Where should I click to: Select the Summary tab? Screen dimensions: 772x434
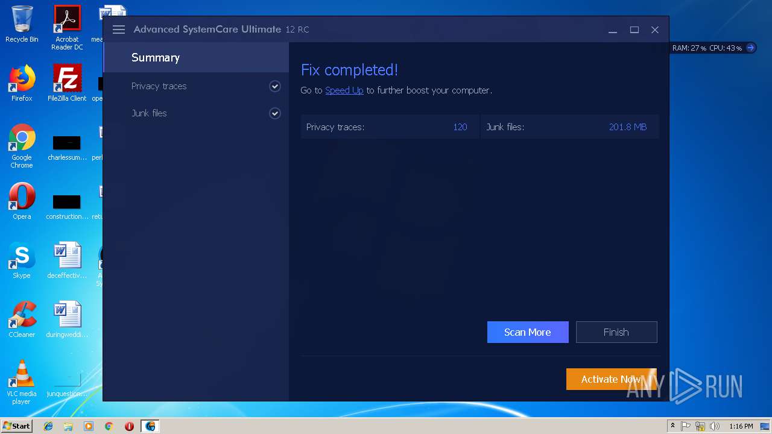point(196,57)
